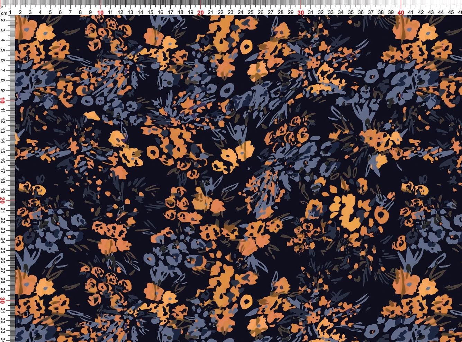This screenshot has height=342, width=462.
Task: Click number 45 on the top ruler
Action: click(x=451, y=12)
